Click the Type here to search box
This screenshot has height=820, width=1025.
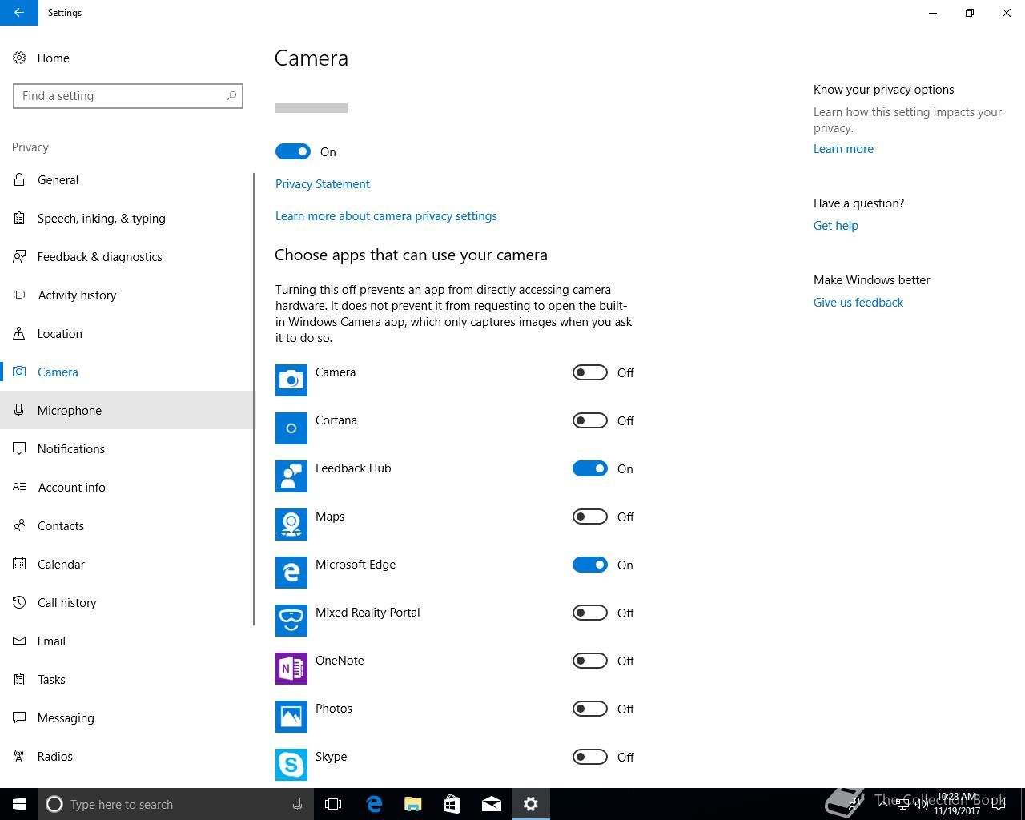(x=176, y=804)
